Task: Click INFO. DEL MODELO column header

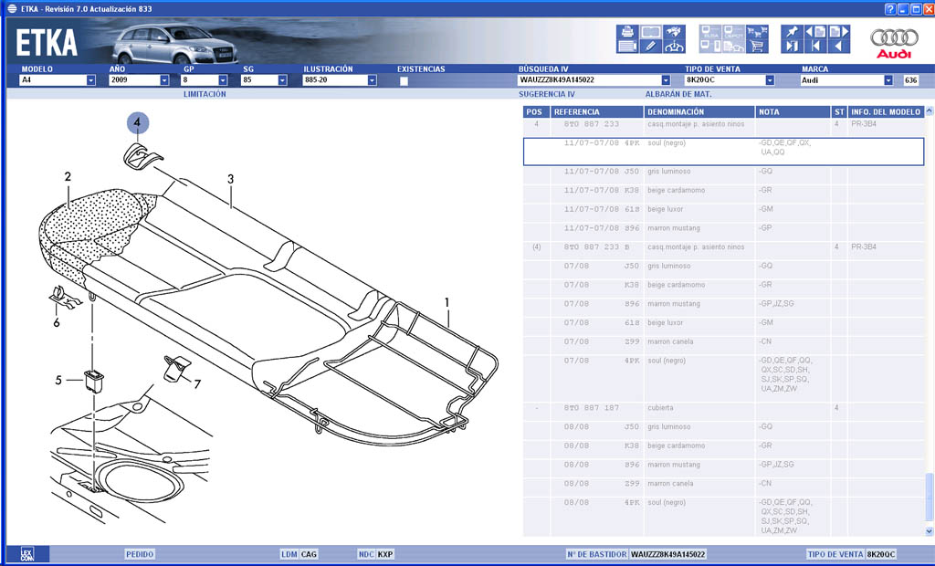Action: tap(886, 111)
